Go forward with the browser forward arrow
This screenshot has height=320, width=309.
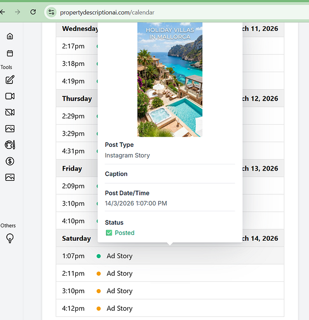pos(18,12)
